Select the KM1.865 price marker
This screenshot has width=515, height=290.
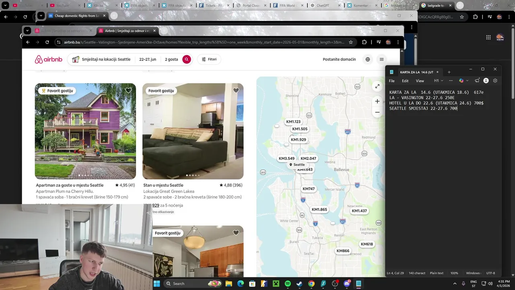[x=319, y=209]
